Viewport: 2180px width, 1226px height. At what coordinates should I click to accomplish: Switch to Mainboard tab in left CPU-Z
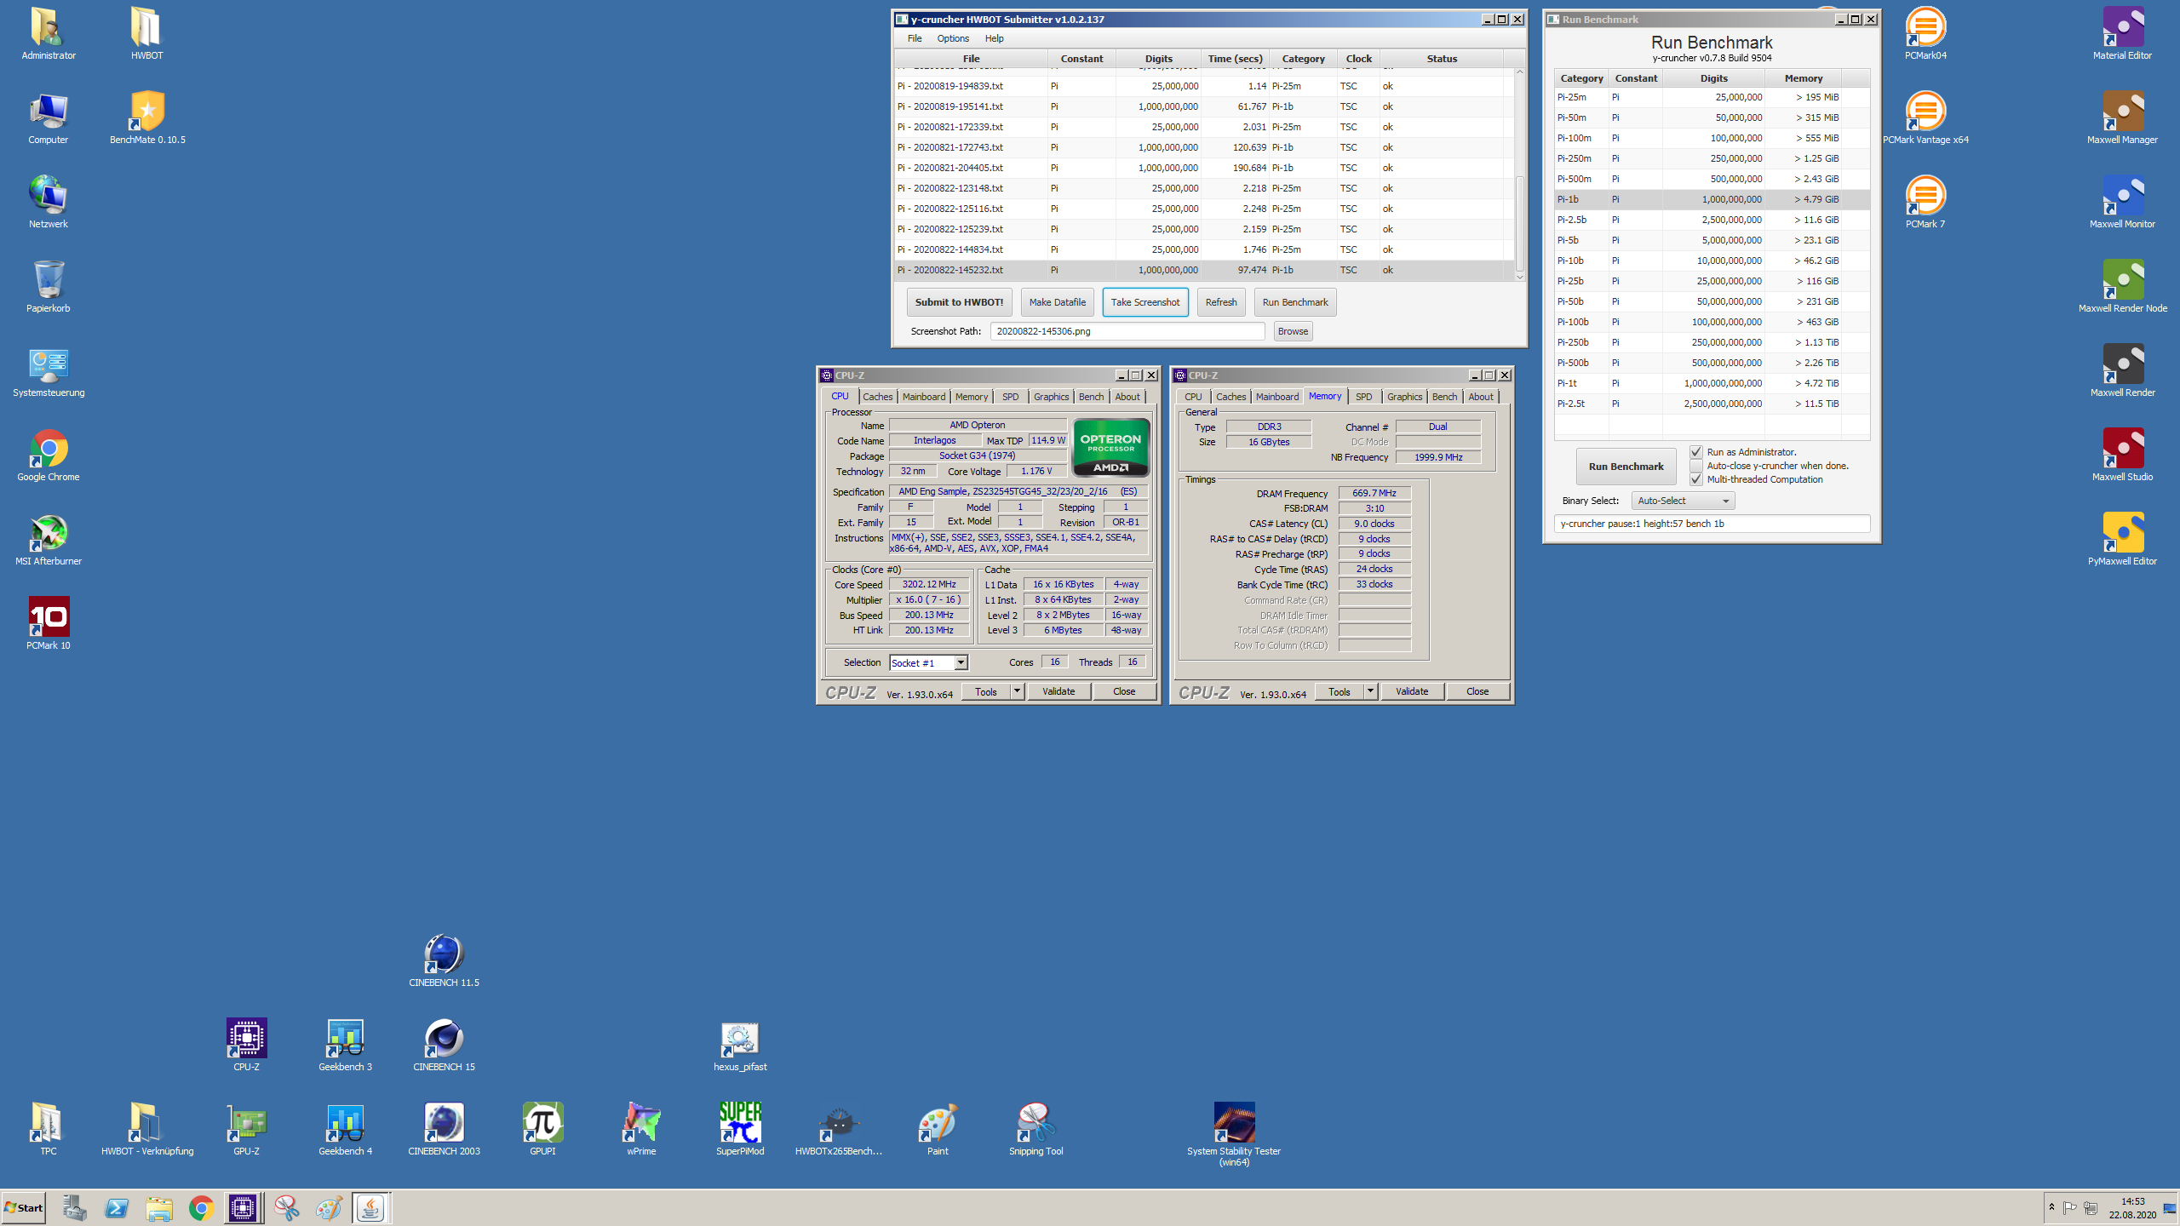pos(924,397)
